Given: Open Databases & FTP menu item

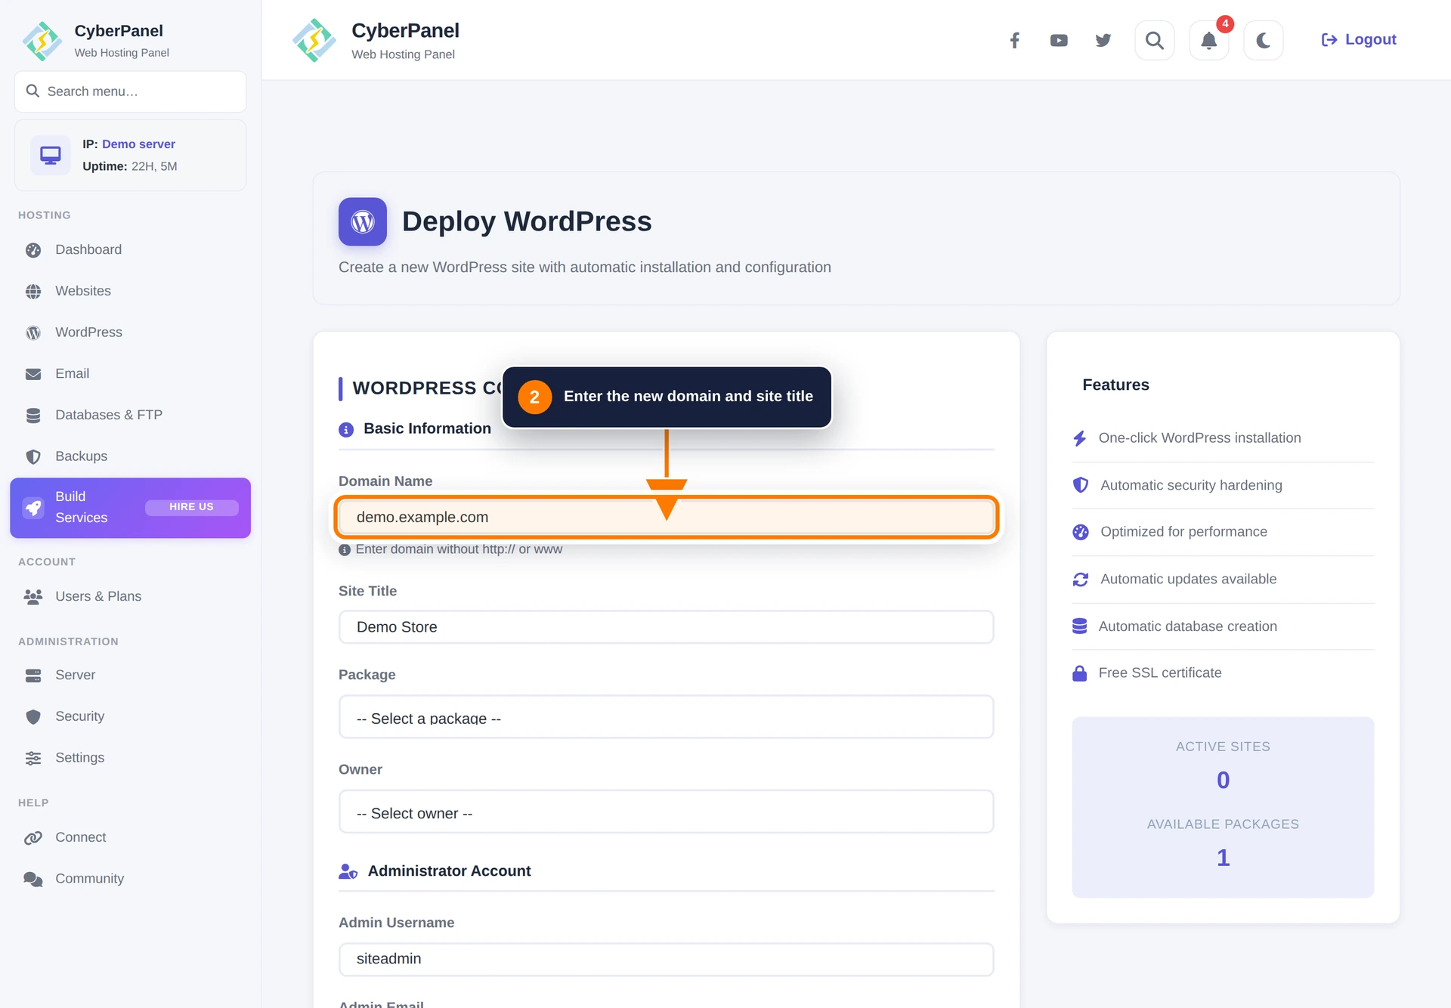Looking at the screenshot, I should [x=130, y=415].
